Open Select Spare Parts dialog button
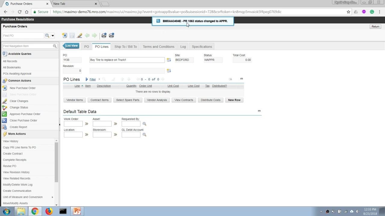 [128, 100]
